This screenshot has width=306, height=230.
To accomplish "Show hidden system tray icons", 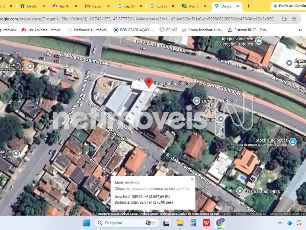I will tap(280, 223).
